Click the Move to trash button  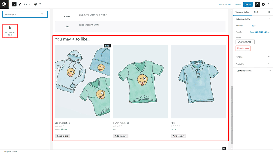[243, 48]
